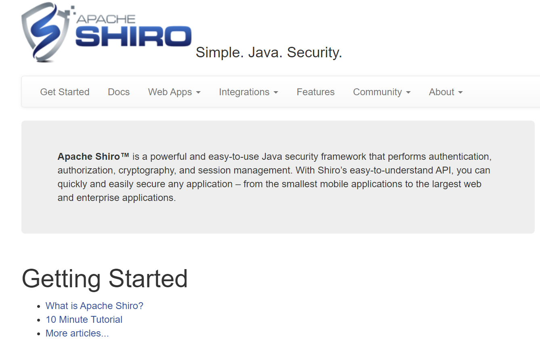This screenshot has width=540, height=349.
Task: Expand the Integrations dropdown caret
Action: tap(276, 93)
